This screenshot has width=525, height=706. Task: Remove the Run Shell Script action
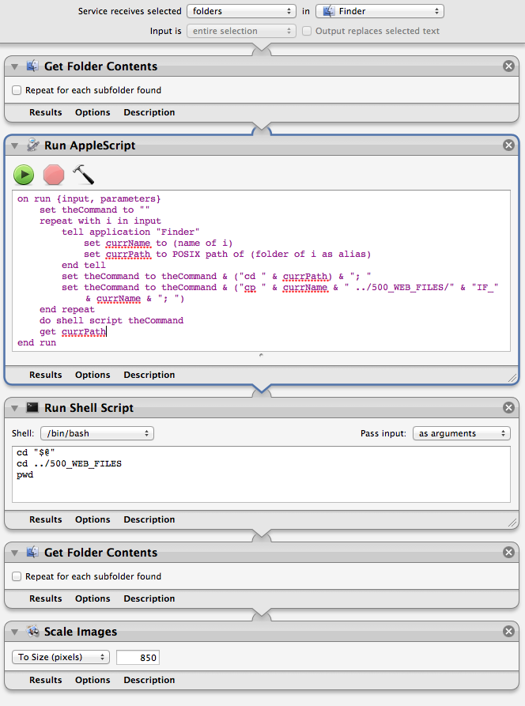tap(508, 407)
